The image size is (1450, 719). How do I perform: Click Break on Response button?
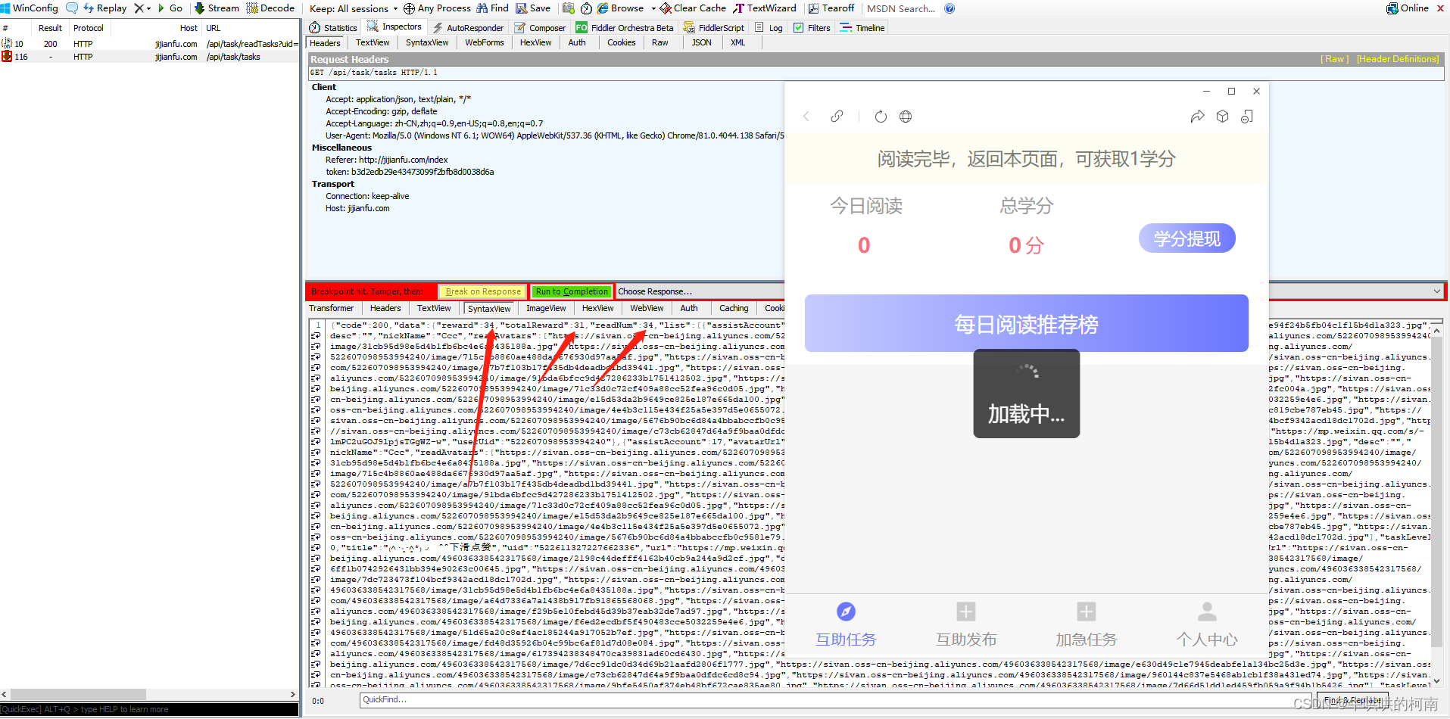pyautogui.click(x=482, y=291)
